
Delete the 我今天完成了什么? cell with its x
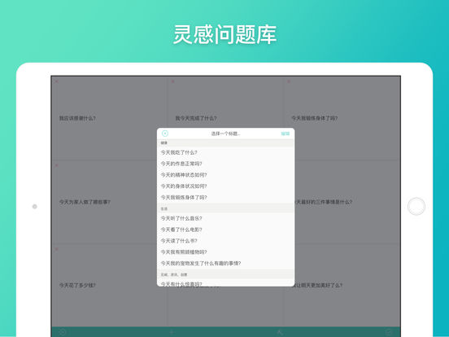[x=172, y=81]
